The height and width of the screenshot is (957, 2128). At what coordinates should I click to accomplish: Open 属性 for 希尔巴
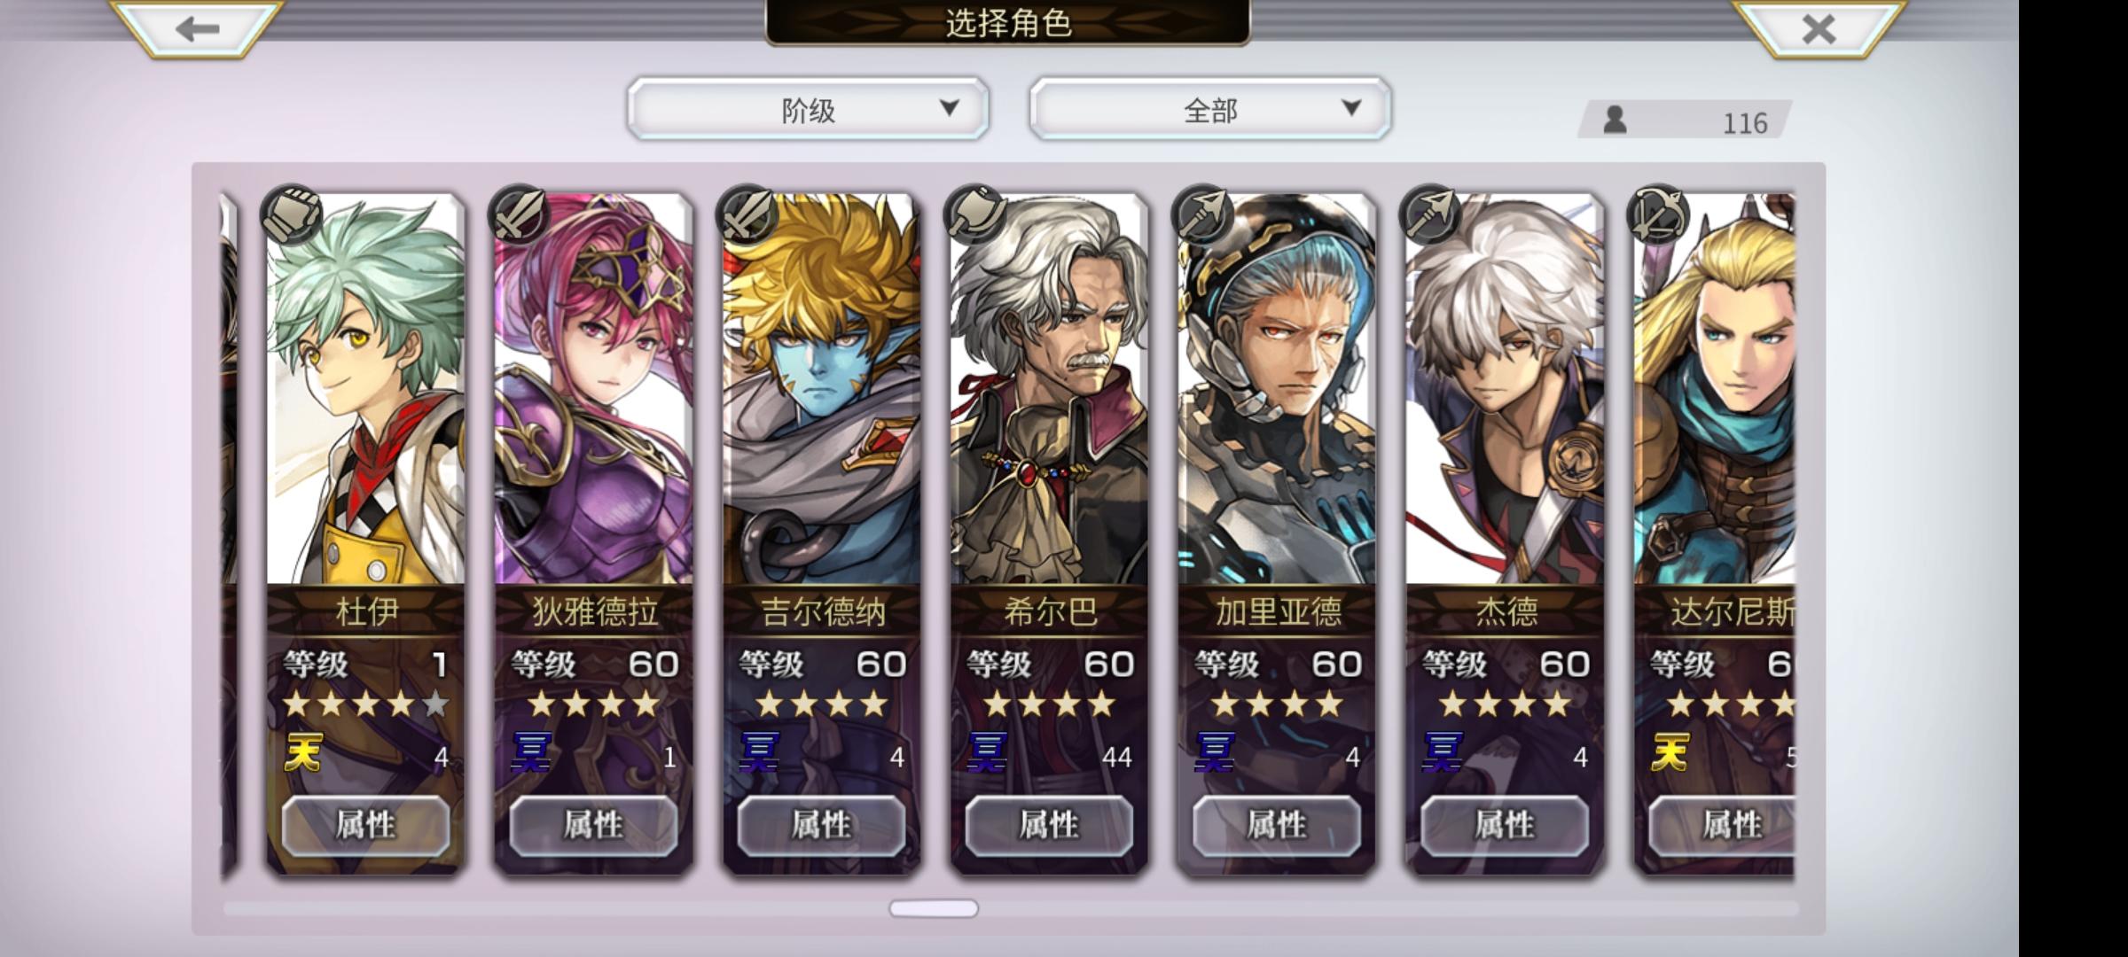pos(1049,825)
